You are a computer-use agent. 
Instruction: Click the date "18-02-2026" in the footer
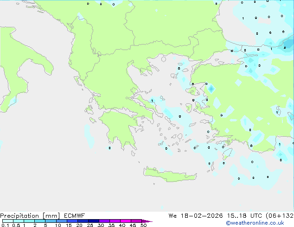[x=202, y=216]
